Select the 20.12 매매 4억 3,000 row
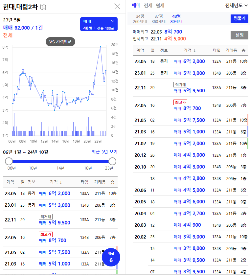The image size is (250, 275). tap(191, 155)
